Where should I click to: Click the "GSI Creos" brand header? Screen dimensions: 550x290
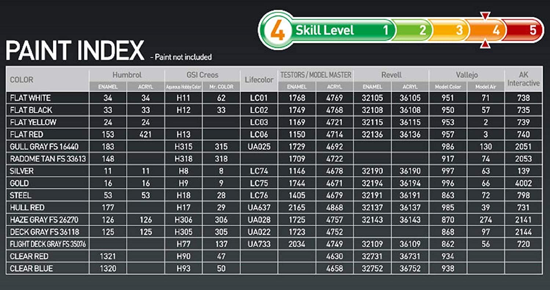[202, 75]
